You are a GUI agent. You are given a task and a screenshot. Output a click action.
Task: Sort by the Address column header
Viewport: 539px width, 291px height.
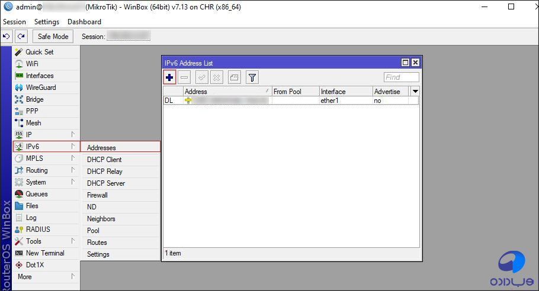226,92
